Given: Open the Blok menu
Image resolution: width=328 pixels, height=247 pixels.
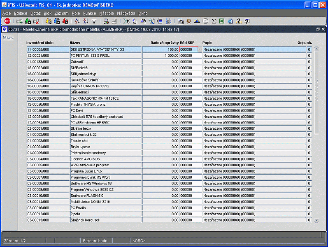Looking at the screenshot, I should click(47, 14).
